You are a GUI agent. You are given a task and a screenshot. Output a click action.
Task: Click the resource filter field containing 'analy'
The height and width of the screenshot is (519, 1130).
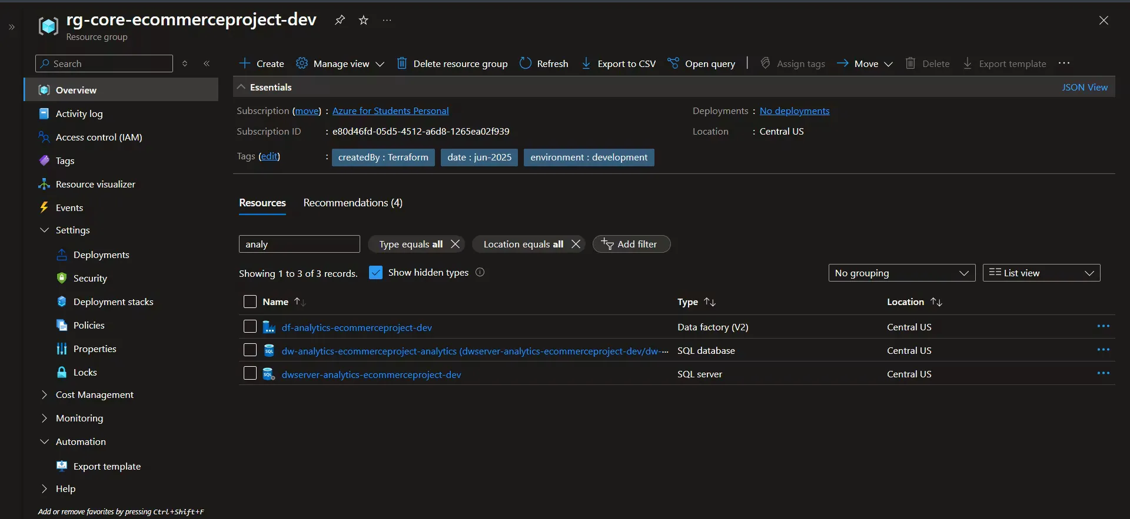(299, 244)
